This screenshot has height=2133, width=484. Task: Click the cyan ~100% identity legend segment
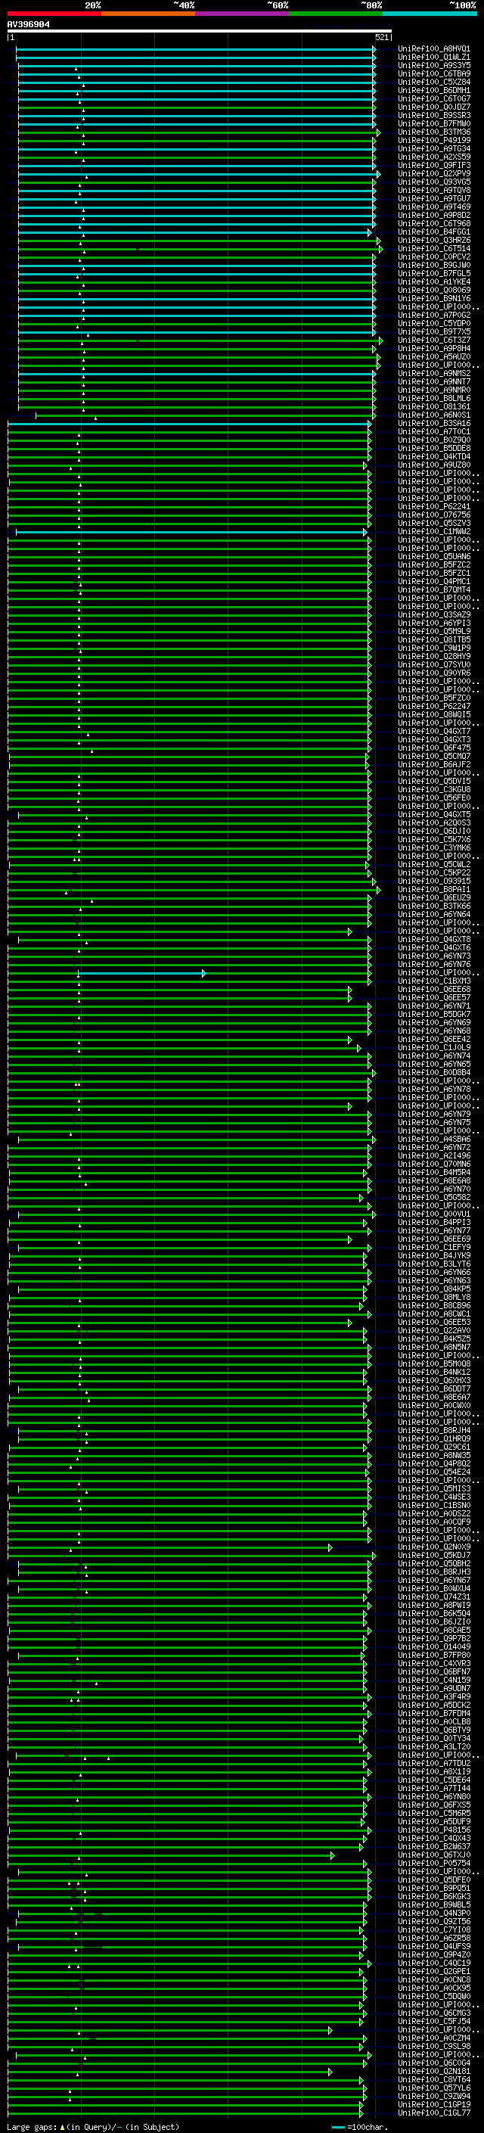coord(430,14)
